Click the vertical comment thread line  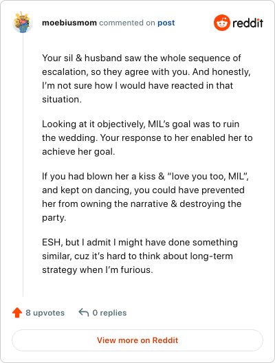pos(23,165)
